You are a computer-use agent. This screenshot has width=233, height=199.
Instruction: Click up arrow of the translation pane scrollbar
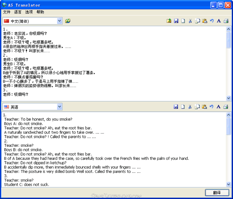(x=229, y=115)
